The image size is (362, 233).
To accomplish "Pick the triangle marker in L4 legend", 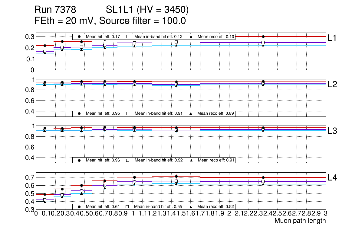I will [191, 207].
